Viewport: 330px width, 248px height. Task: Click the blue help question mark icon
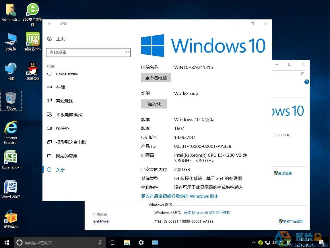click(306, 82)
